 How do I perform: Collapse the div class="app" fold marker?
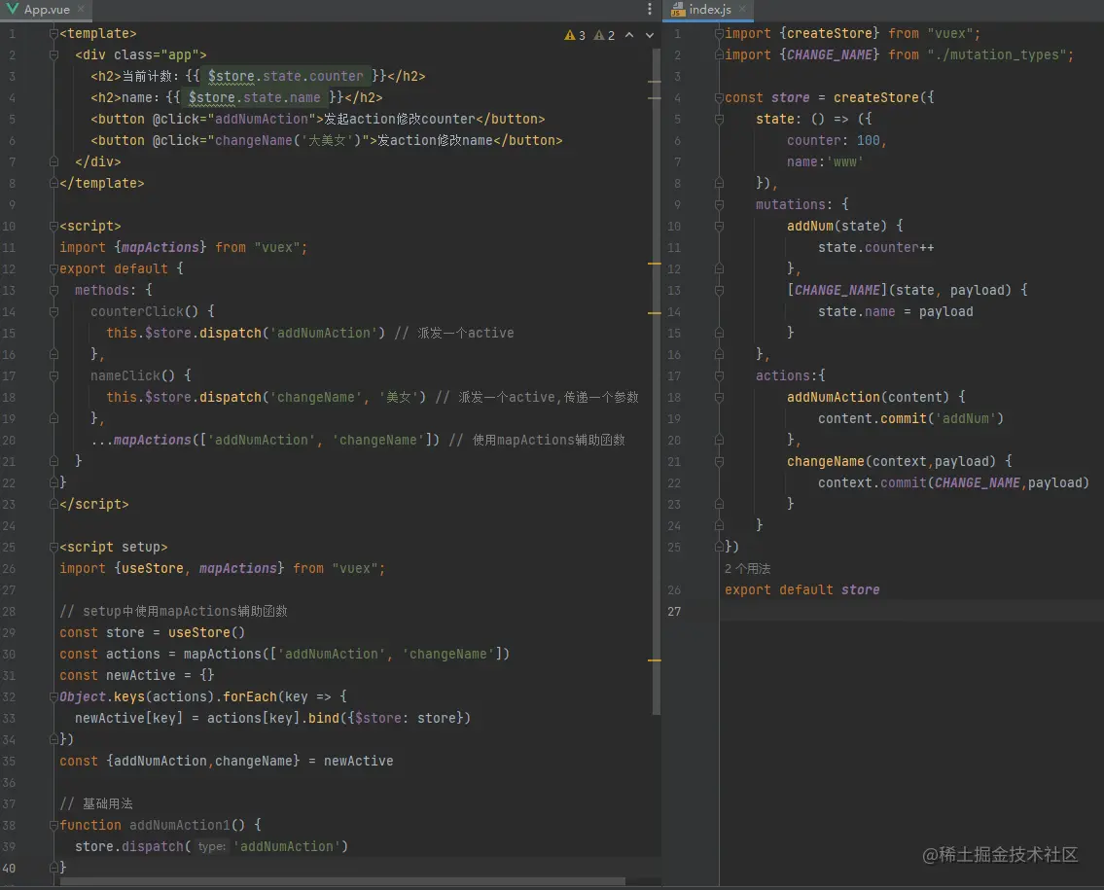(53, 54)
